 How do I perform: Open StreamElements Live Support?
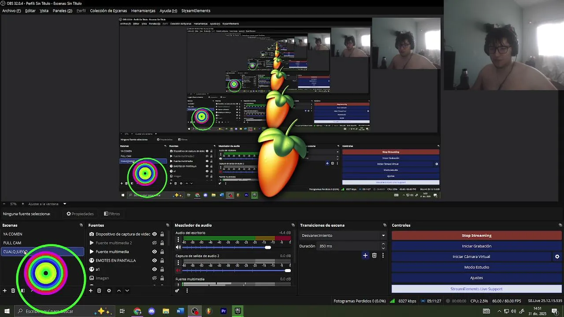[x=477, y=289]
